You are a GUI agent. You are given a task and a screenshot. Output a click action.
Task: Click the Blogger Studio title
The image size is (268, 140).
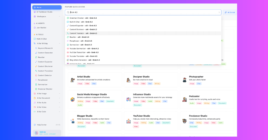point(85,116)
